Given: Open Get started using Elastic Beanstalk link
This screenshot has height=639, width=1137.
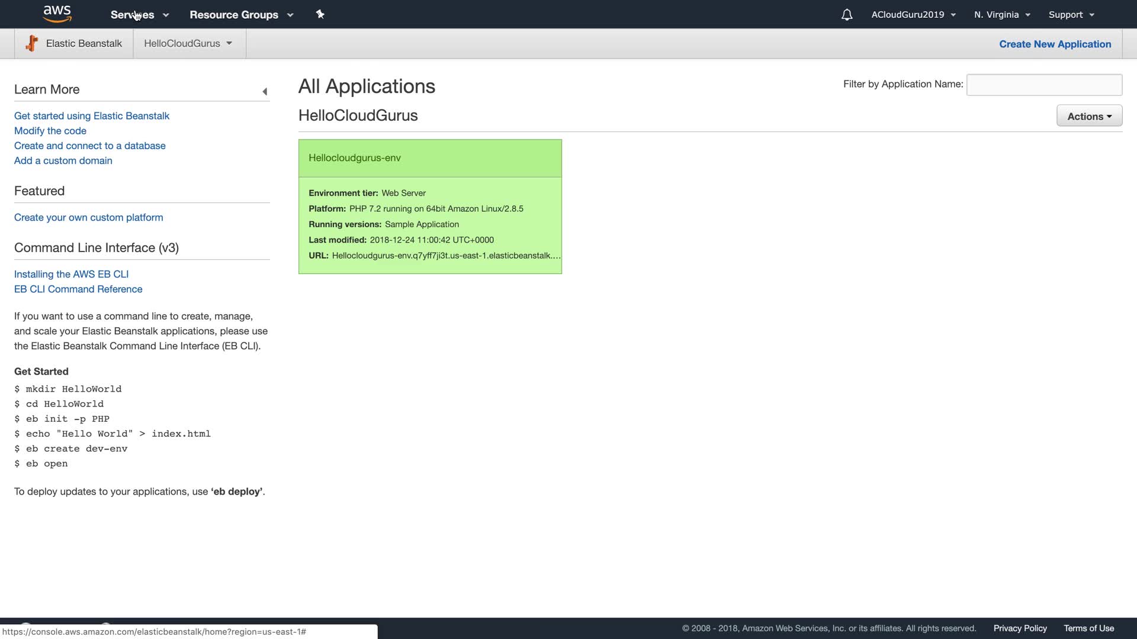Looking at the screenshot, I should pos(92,116).
